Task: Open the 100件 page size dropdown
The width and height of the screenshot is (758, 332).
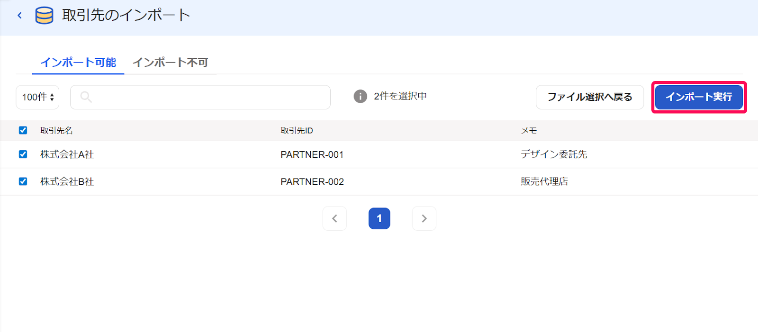Action: [37, 97]
